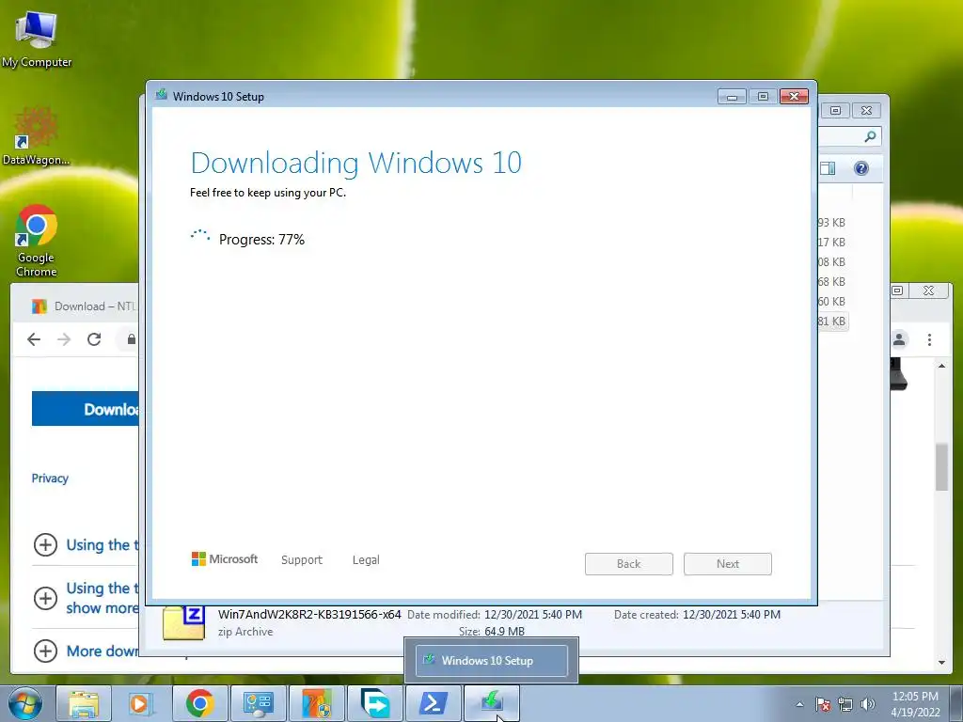Open the Chrome three-dot menu

tap(929, 339)
